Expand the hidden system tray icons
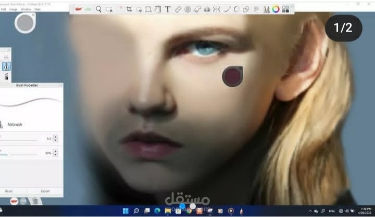Screen dimensions: 375x217 click(x=310, y=211)
